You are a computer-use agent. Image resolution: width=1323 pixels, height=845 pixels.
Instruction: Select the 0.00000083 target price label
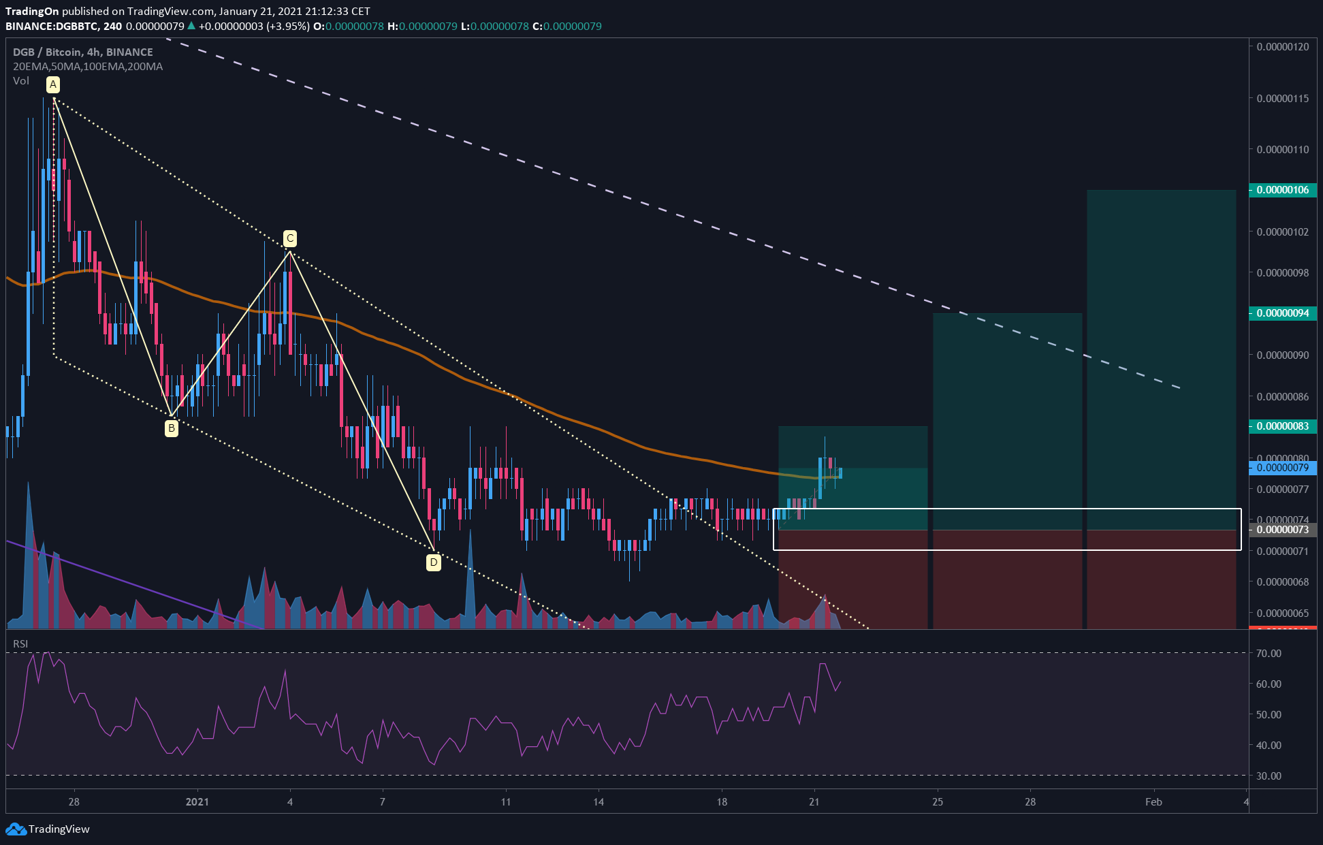(x=1283, y=426)
